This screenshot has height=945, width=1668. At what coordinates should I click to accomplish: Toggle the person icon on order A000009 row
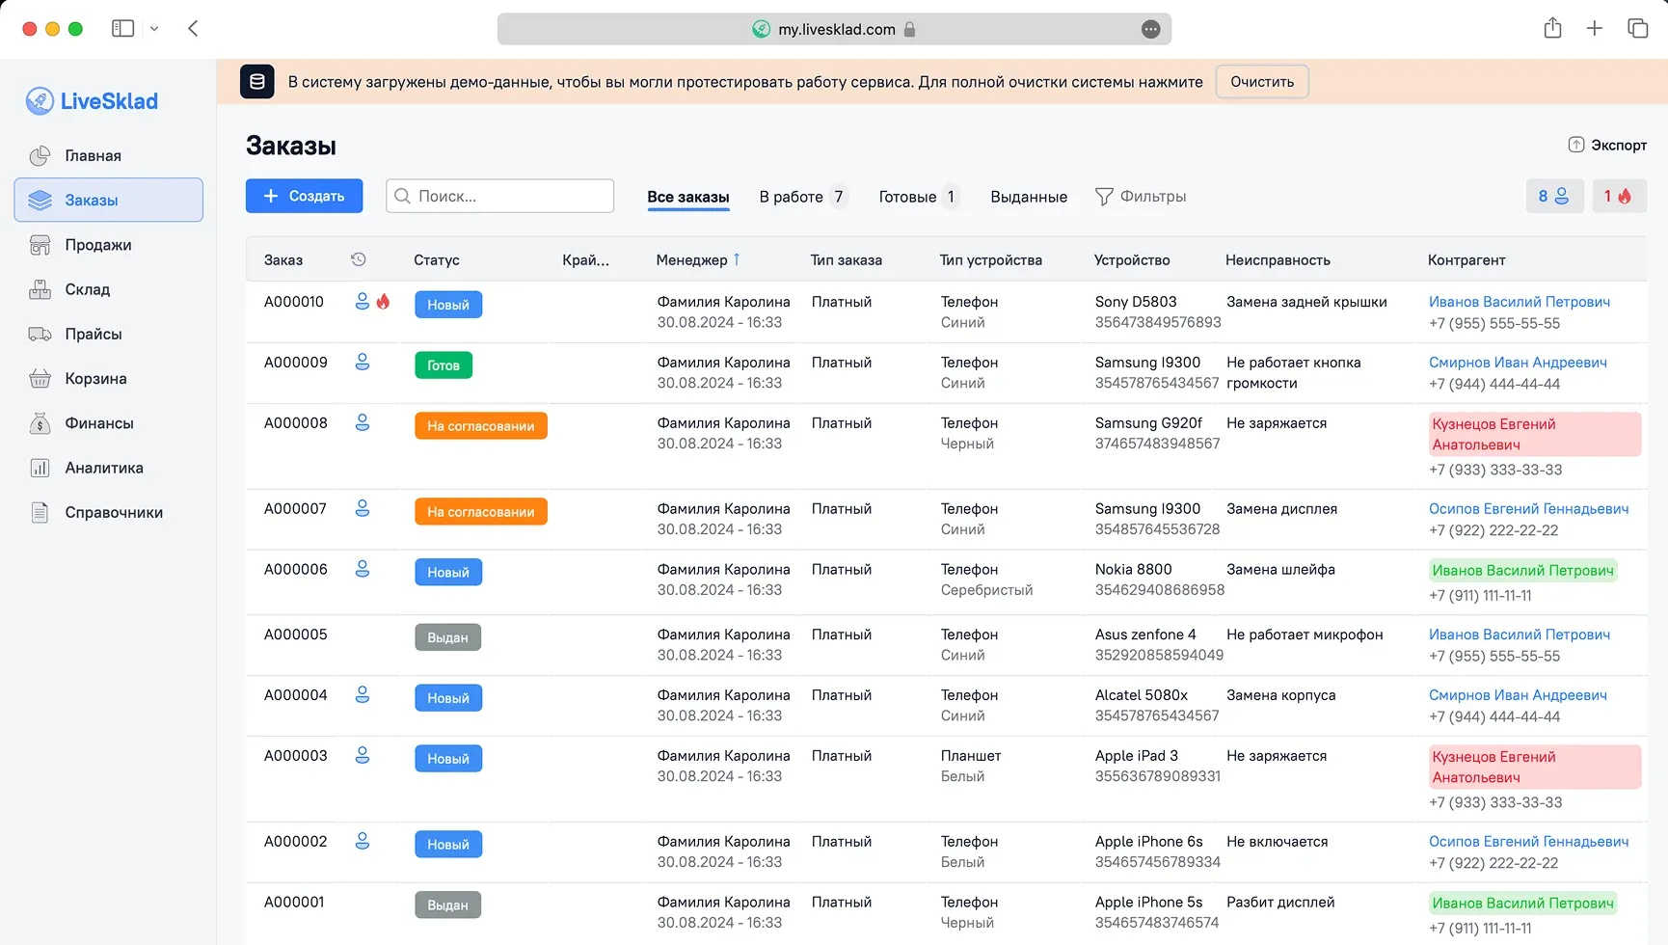tap(363, 363)
